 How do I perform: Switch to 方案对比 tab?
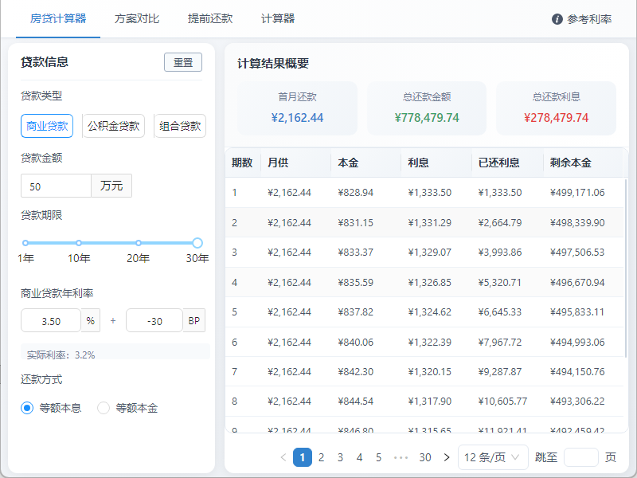137,19
